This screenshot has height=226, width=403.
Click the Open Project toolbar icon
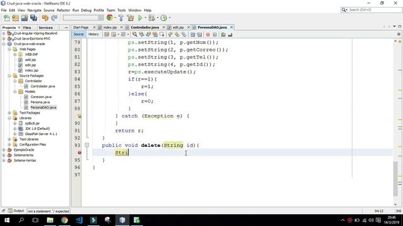click(25, 18)
